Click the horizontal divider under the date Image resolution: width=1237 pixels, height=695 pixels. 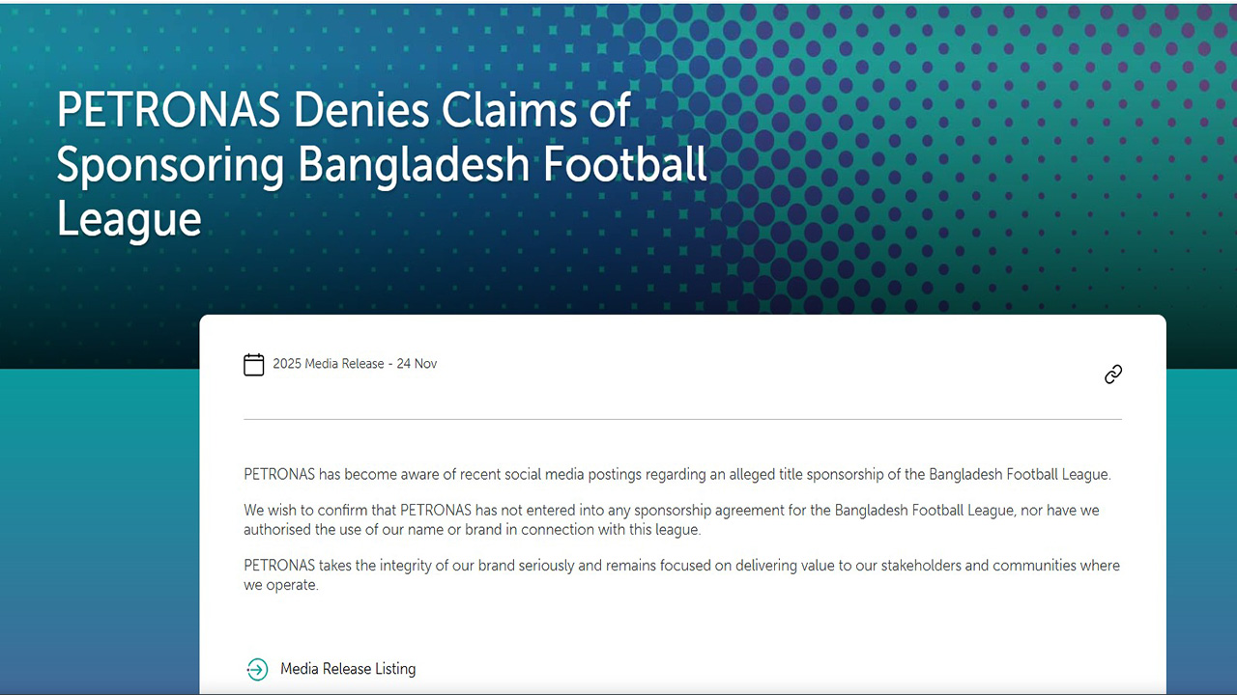pyautogui.click(x=682, y=419)
